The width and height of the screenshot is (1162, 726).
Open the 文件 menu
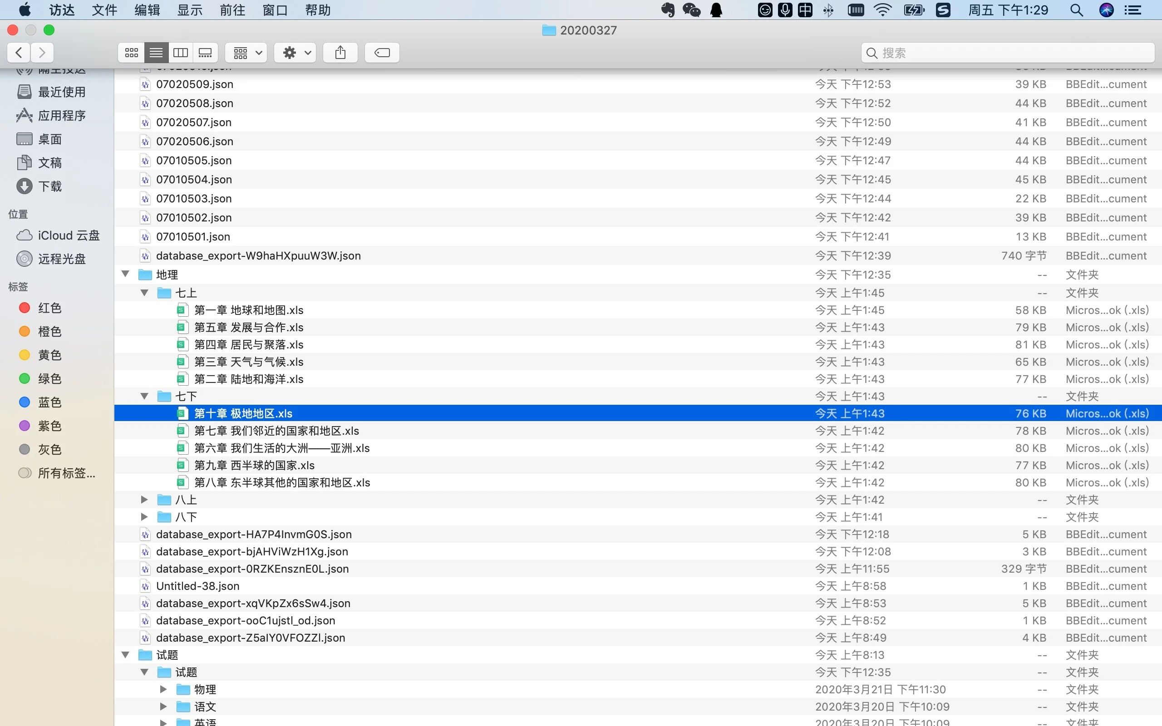pyautogui.click(x=104, y=10)
